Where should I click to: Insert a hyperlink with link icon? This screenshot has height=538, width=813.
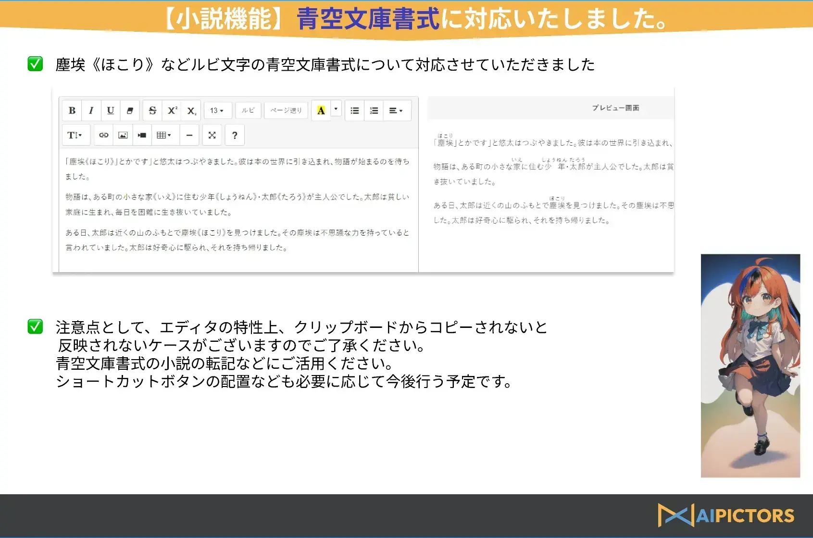(x=103, y=135)
